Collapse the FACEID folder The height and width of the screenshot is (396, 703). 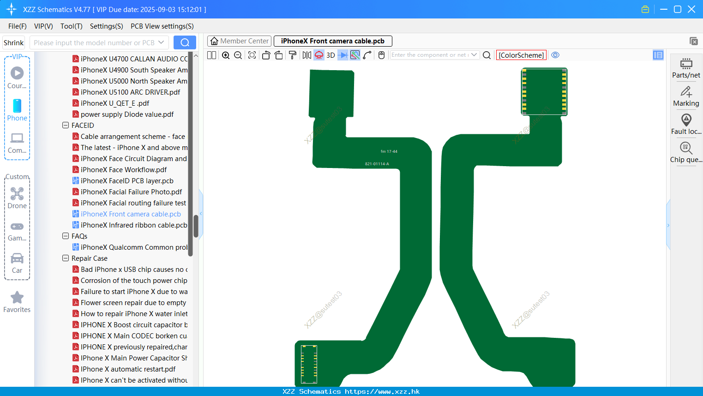[x=66, y=125]
